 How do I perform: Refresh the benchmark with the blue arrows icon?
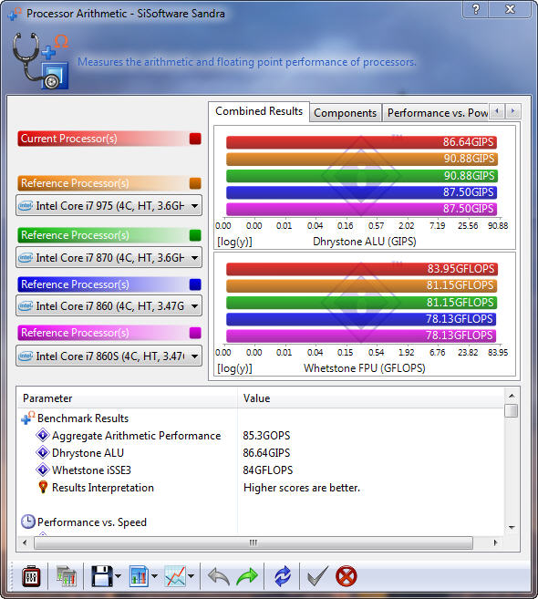click(283, 576)
